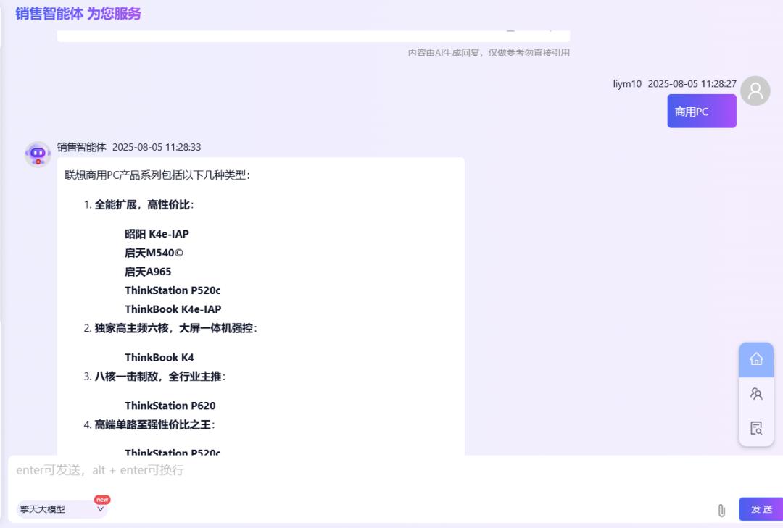Select ThinkStation P520c under category 1
Viewport: 783px width, 528px height.
pyautogui.click(x=173, y=290)
